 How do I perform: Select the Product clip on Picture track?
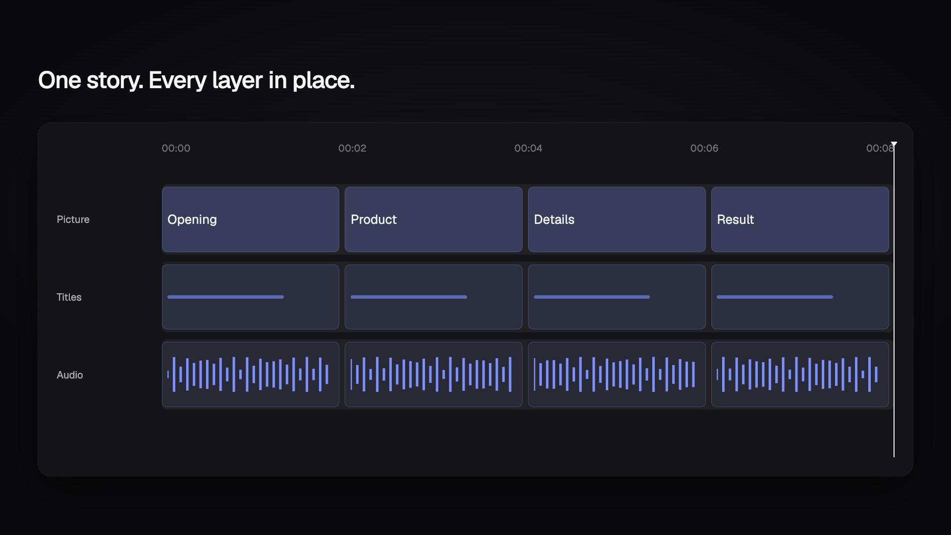(x=433, y=219)
